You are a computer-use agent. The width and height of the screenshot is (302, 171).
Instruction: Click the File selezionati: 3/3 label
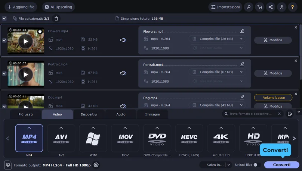(x=34, y=19)
